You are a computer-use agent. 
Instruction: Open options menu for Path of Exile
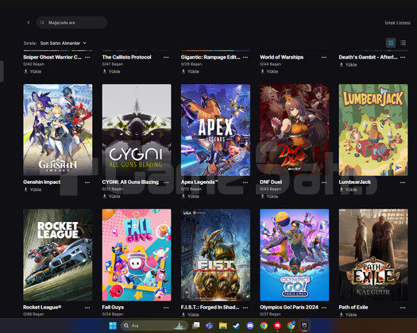403,308
